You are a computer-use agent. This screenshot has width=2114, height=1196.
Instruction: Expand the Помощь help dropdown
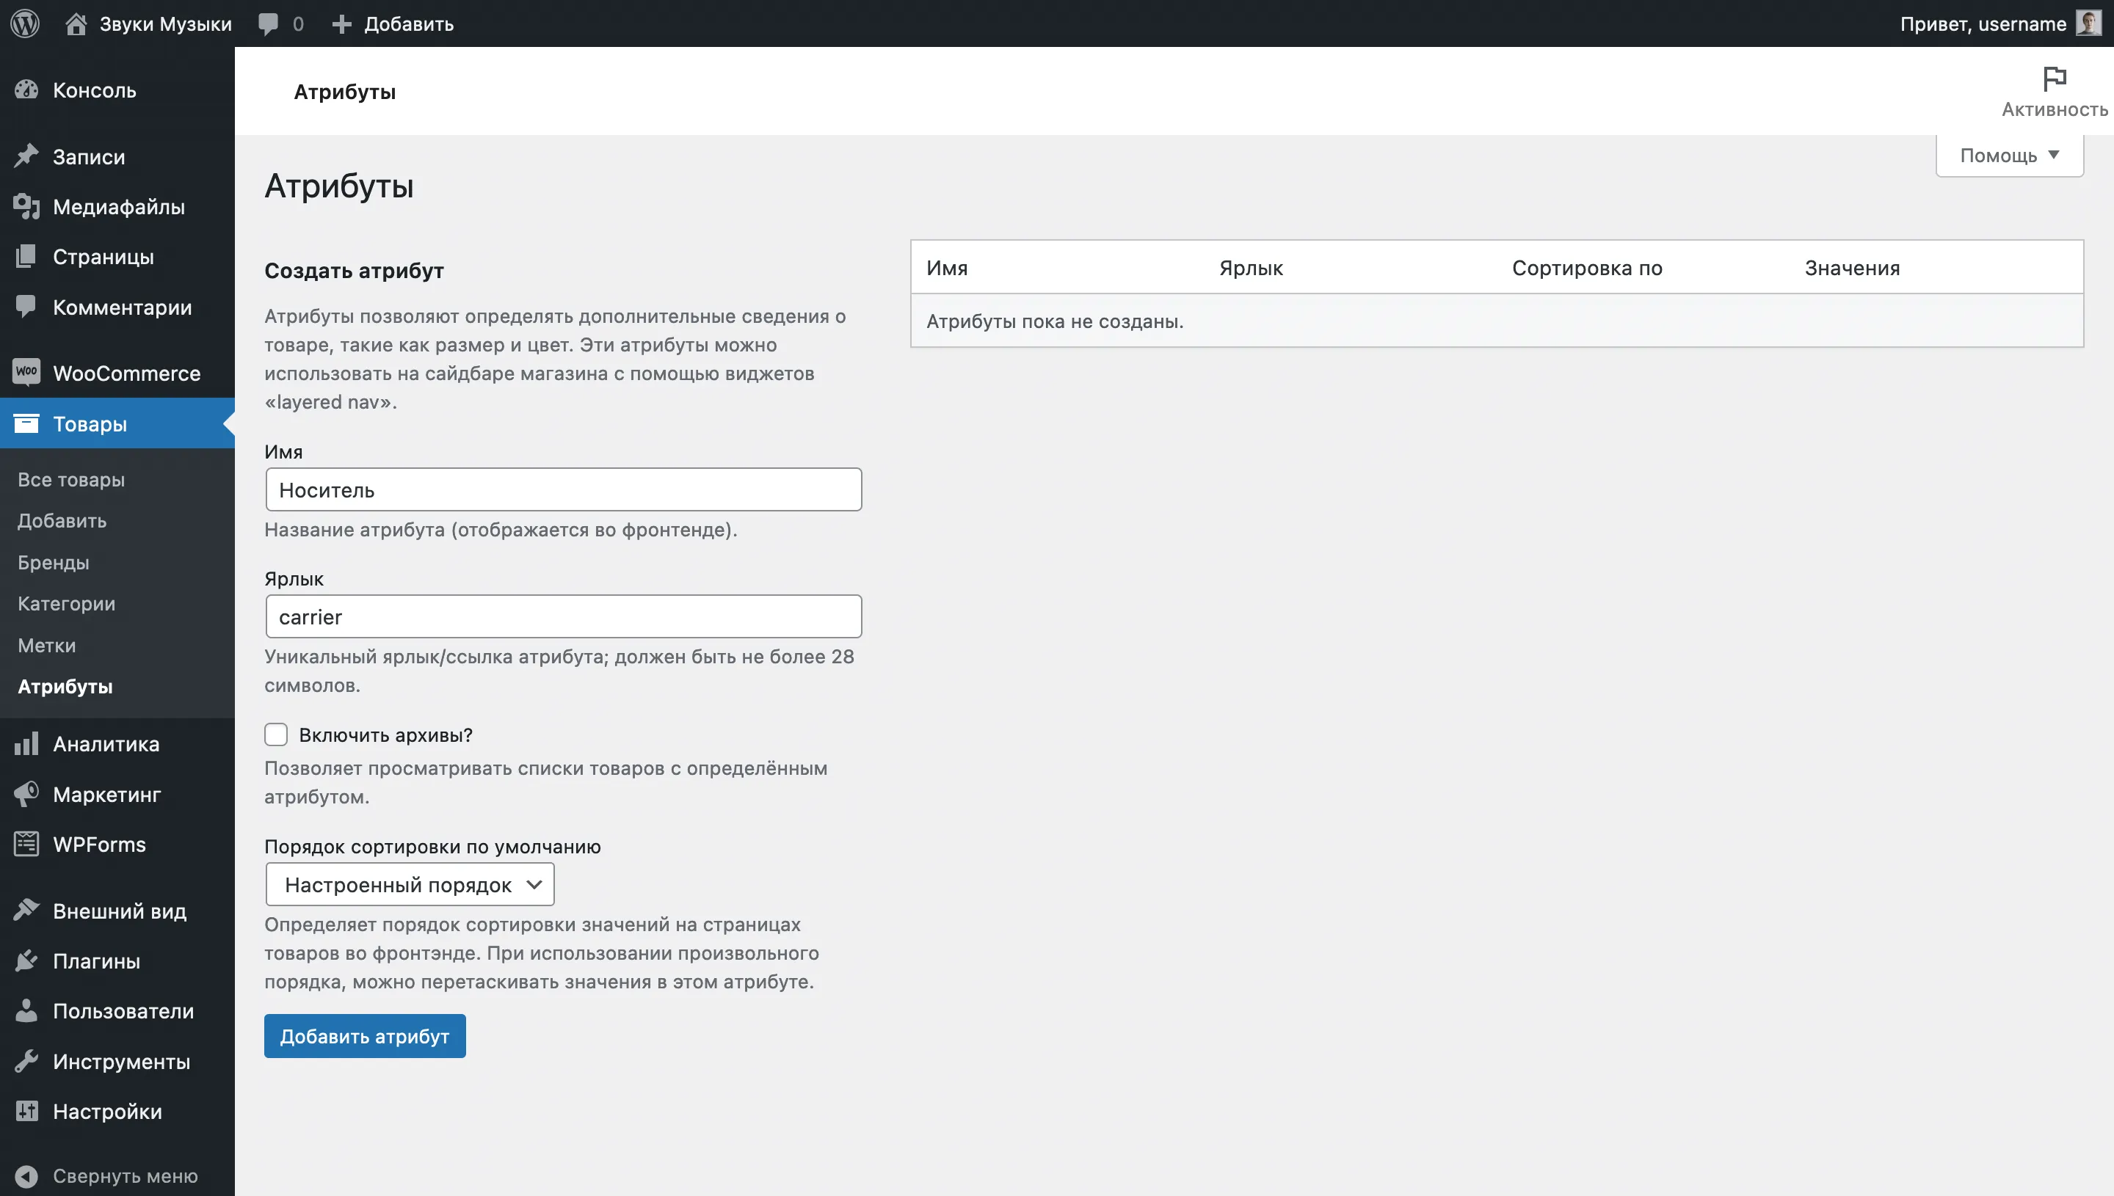tap(2009, 154)
